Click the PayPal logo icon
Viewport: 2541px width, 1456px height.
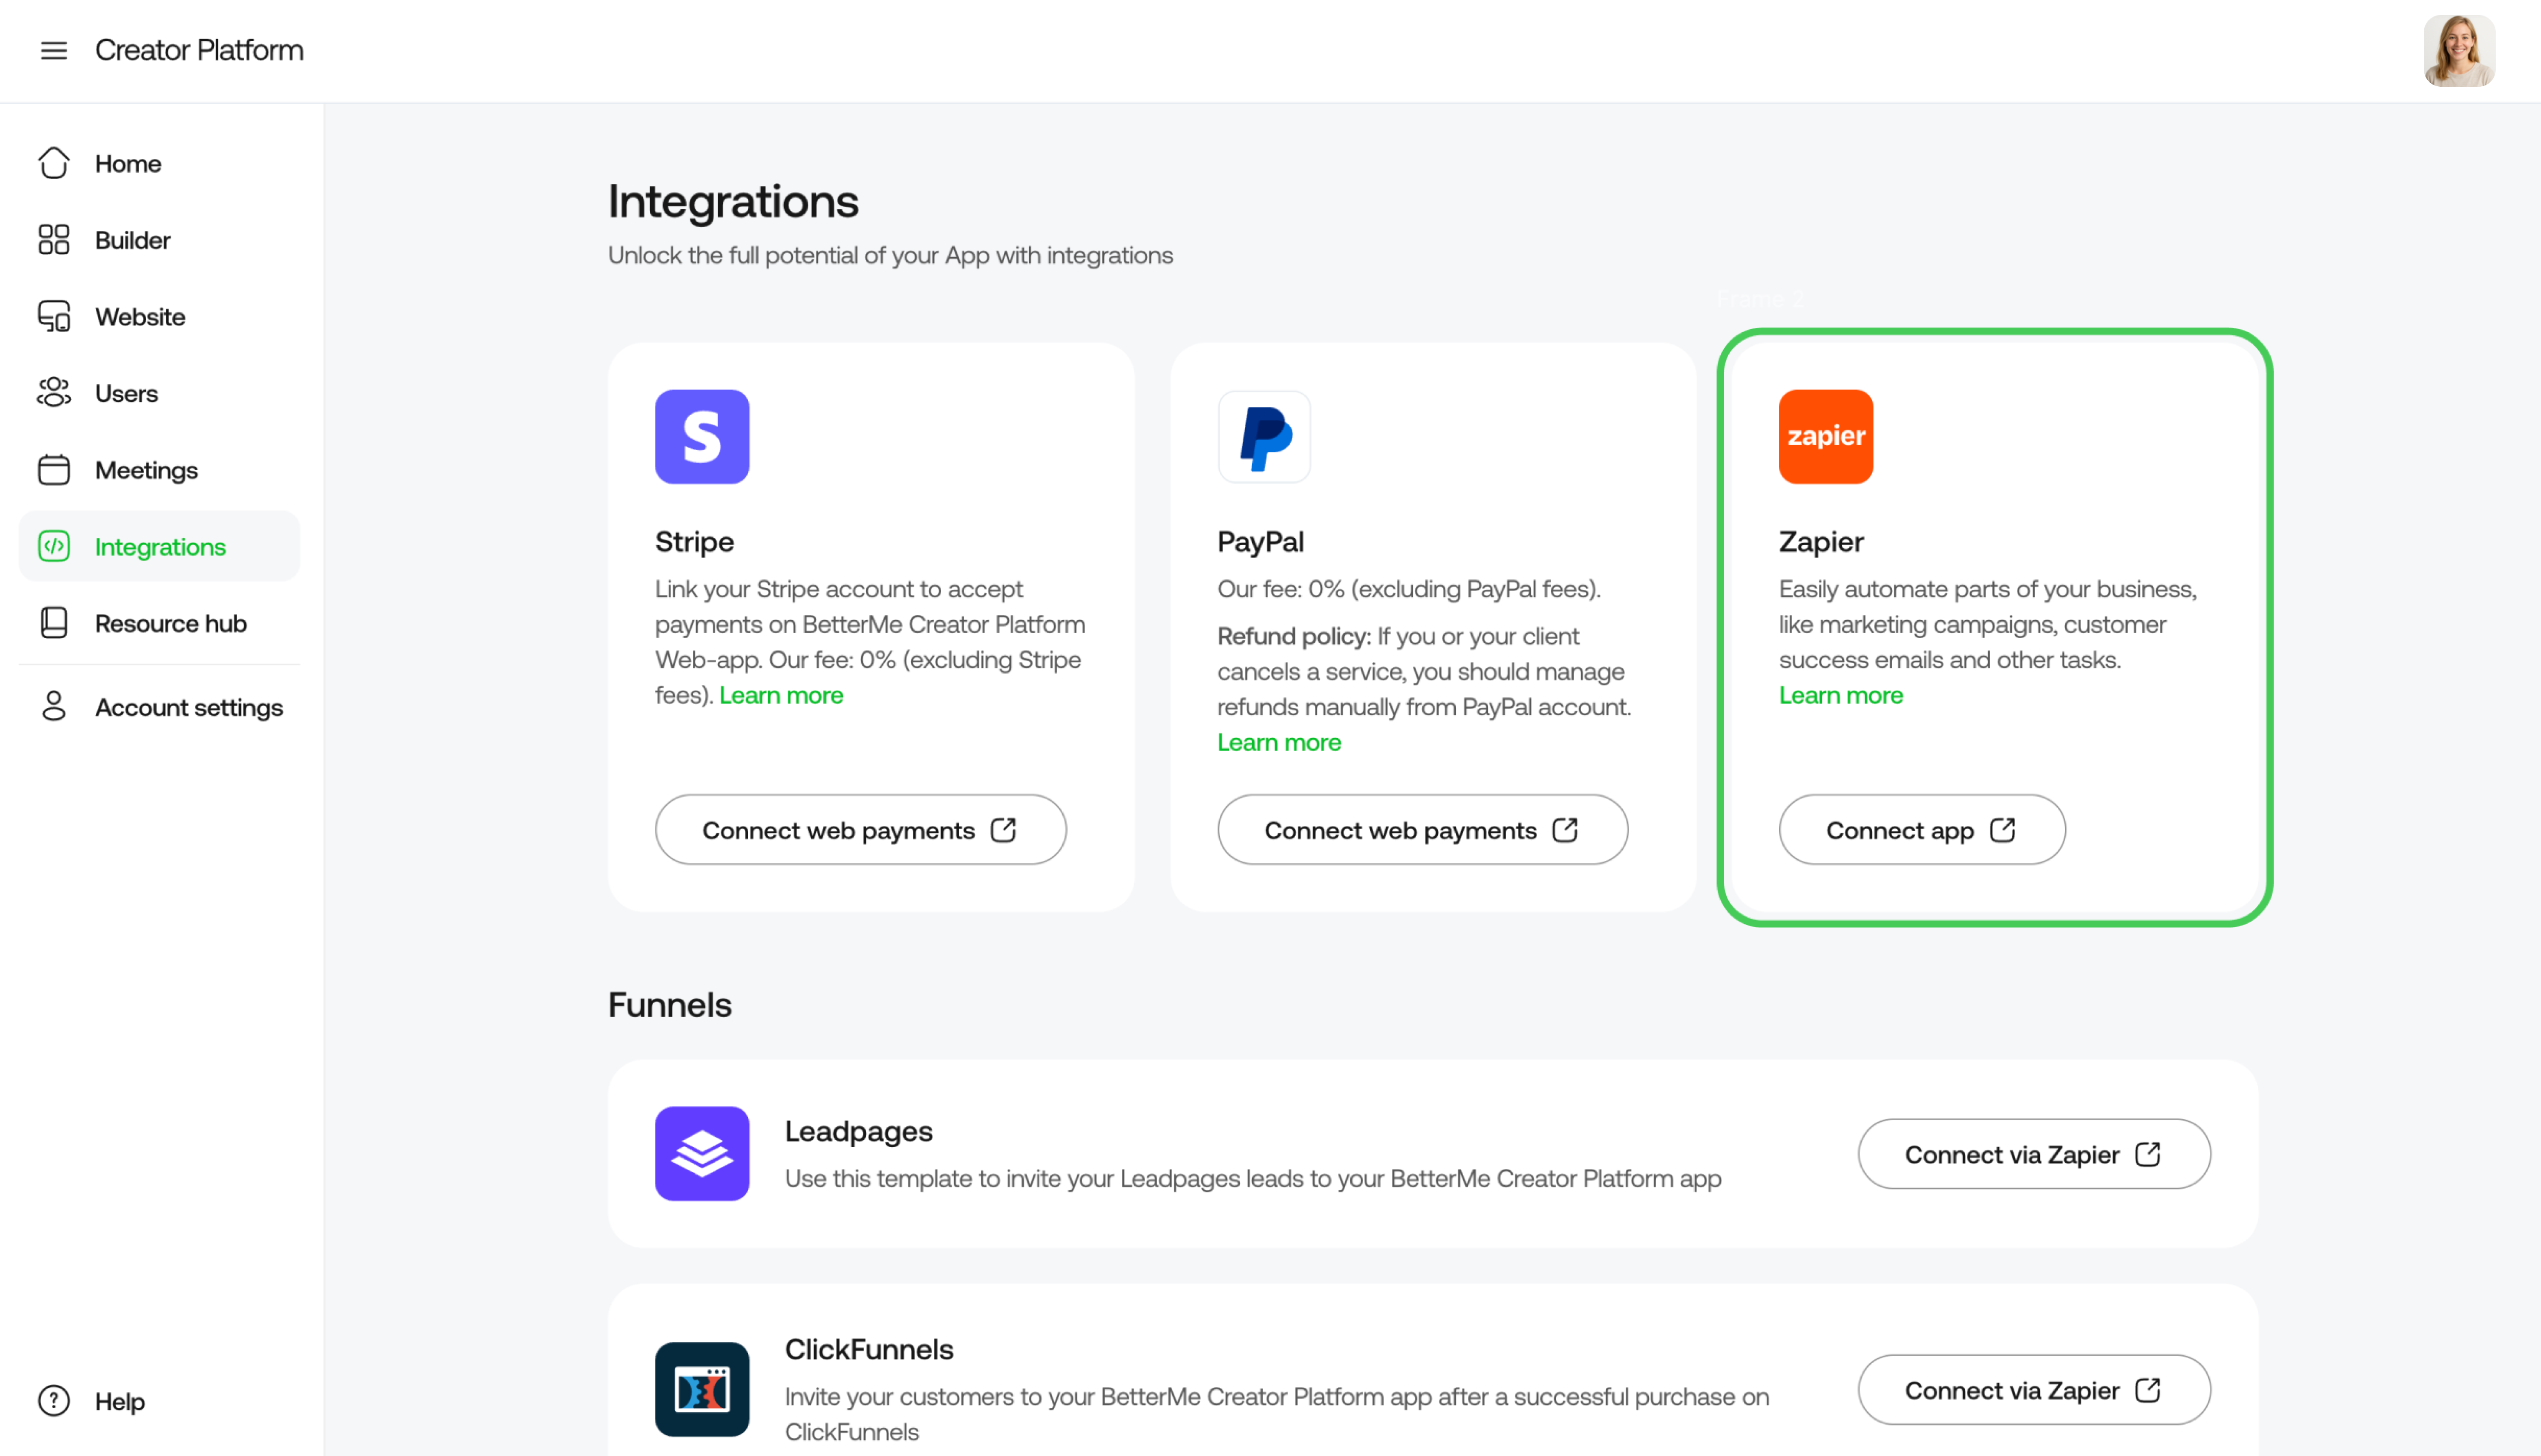pyautogui.click(x=1264, y=437)
